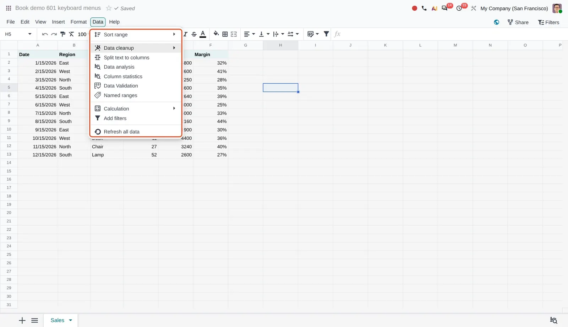The width and height of the screenshot is (568, 327).
Task: Open the horizontal align dropdown
Action: (250, 34)
